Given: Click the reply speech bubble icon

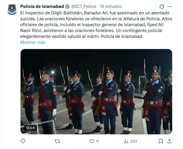Looking at the screenshot, I should point(23,141).
